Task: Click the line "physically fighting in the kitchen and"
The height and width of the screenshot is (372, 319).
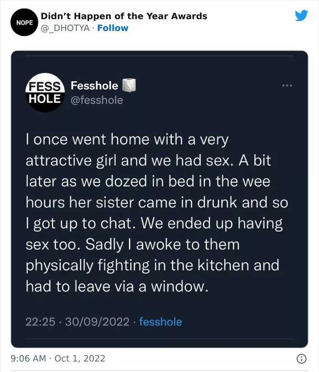Action: point(152,265)
